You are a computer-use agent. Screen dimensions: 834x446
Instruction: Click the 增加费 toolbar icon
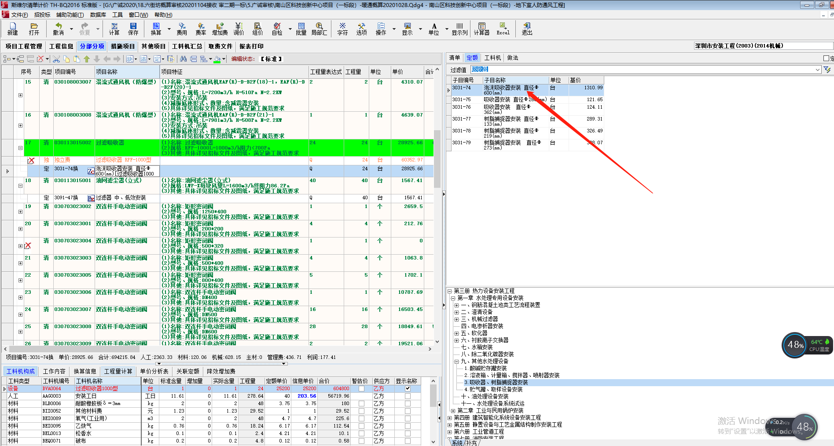pyautogui.click(x=220, y=29)
